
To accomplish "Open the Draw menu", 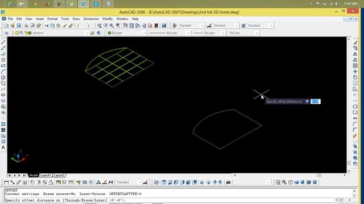I will (x=76, y=19).
